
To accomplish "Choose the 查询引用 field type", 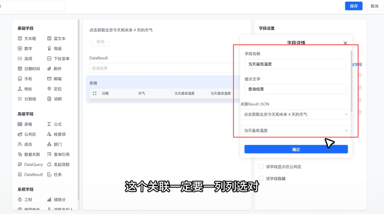I will [x=58, y=154].
